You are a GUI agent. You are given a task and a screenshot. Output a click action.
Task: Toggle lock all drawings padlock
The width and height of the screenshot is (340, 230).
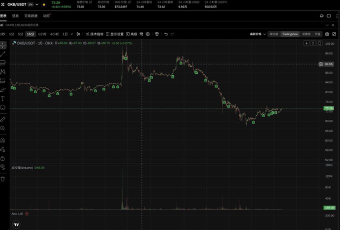coord(3,158)
